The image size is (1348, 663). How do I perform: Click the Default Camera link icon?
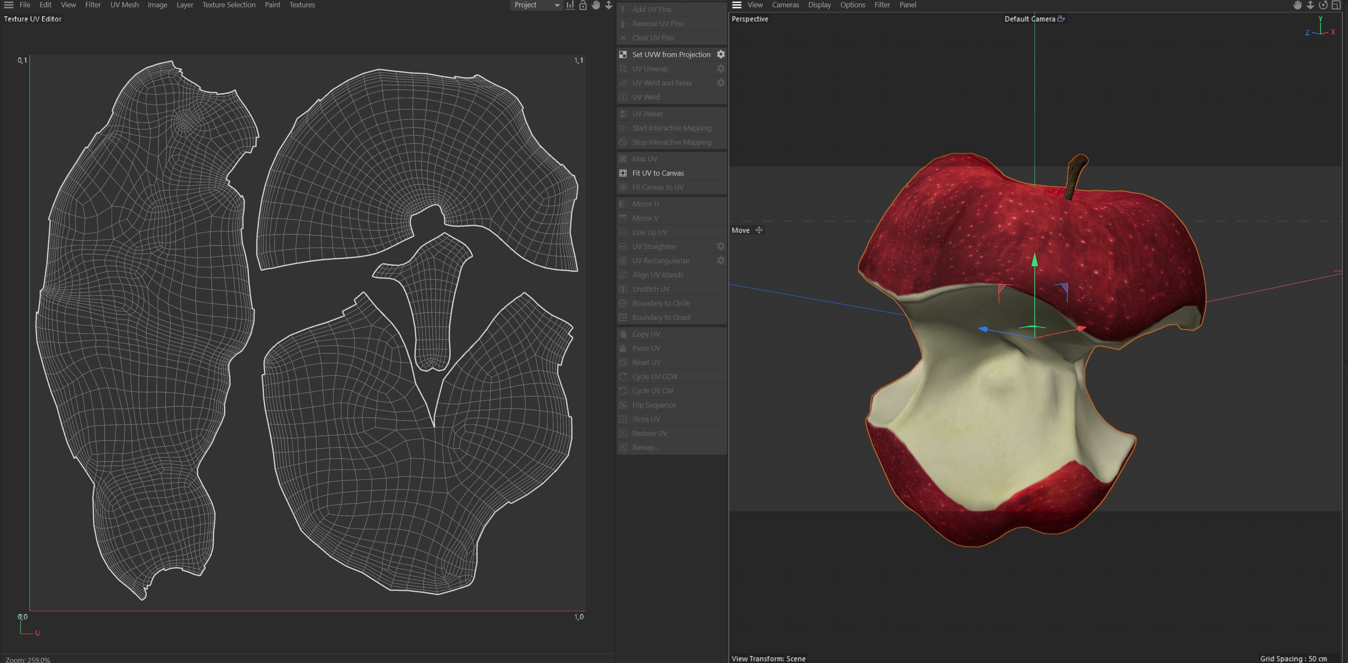[x=1061, y=19]
